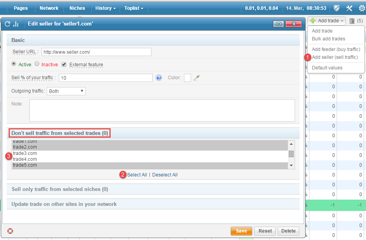The height and width of the screenshot is (240, 366).
Task: Toggle the External feature checkbox
Action: 64,64
